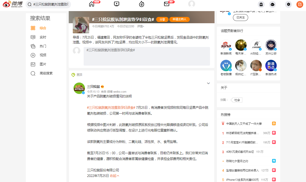Image resolution: width=306 pixels, height=182 pixels.
Task: Toggle the 已关注 follow button
Action: coord(240,17)
